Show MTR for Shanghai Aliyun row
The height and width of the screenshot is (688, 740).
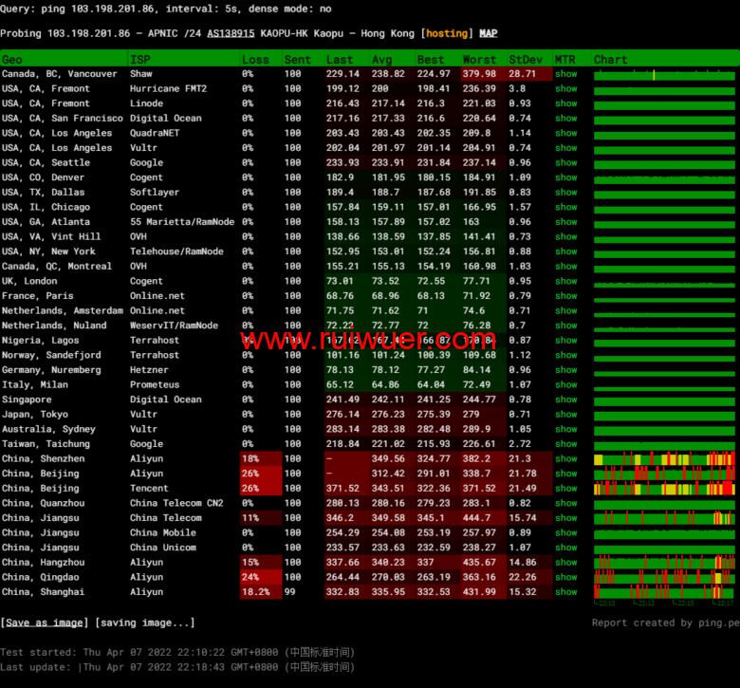(x=565, y=592)
